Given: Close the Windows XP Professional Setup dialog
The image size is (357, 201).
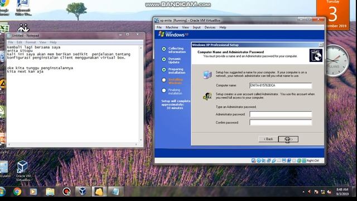Looking at the screenshot, I should coord(321,45).
